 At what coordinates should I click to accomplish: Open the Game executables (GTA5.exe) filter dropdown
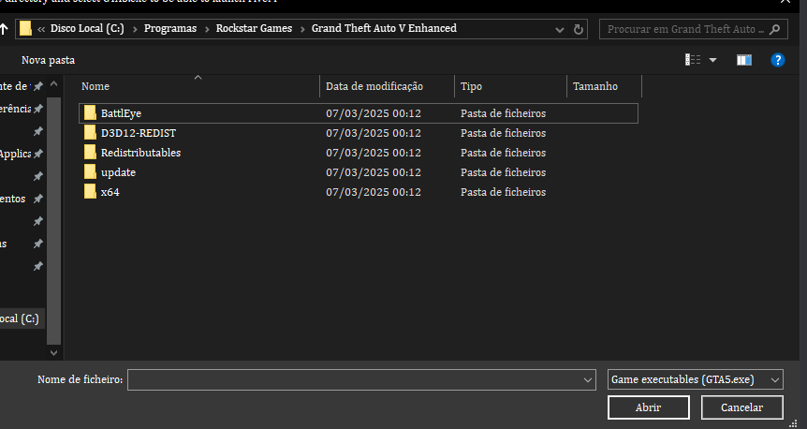click(696, 379)
